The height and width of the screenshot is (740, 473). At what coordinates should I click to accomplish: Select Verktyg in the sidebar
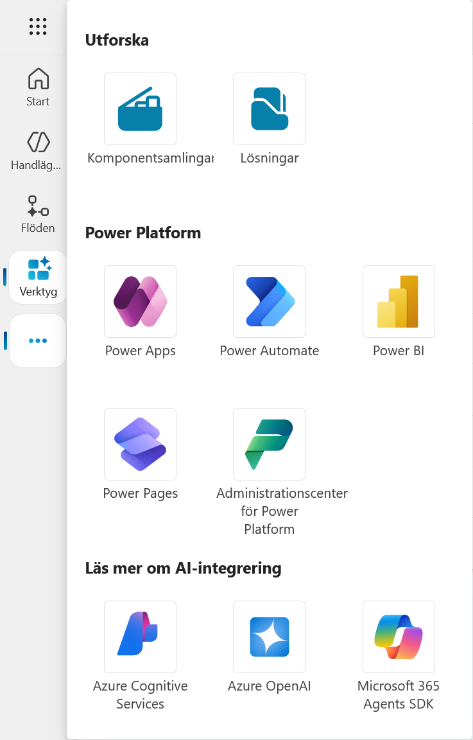39,277
